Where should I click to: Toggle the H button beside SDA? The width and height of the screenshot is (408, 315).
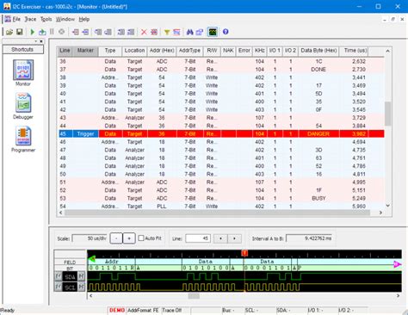pyautogui.click(x=82, y=276)
